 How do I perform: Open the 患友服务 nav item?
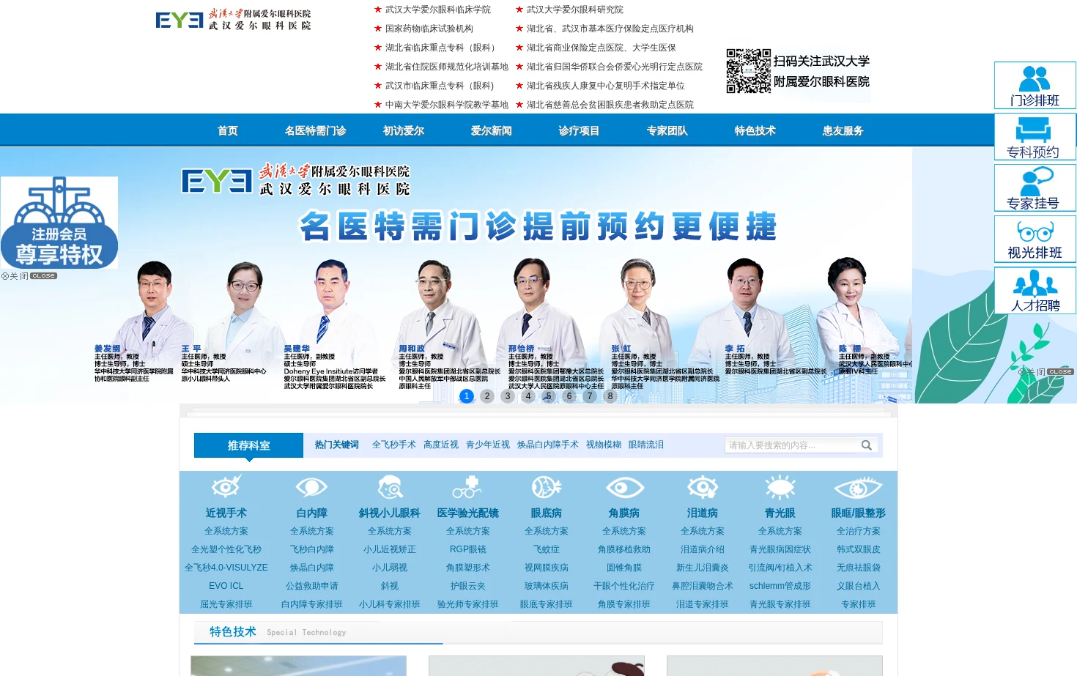843,130
